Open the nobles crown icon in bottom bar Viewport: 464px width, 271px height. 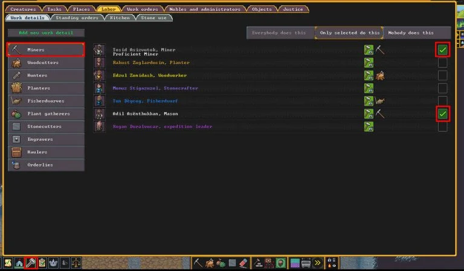53,263
